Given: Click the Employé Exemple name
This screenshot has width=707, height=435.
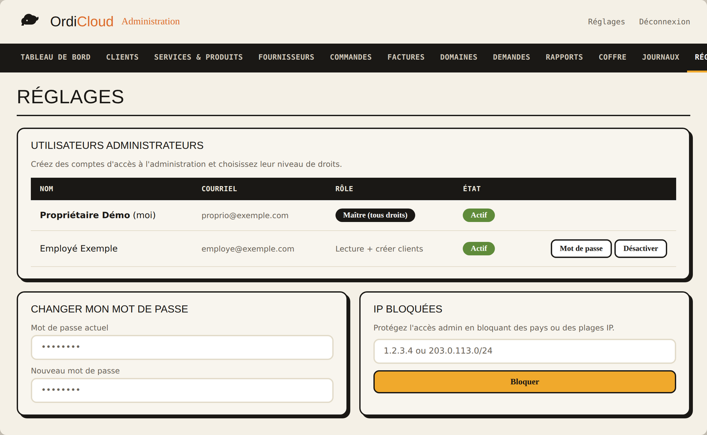Looking at the screenshot, I should 79,248.
